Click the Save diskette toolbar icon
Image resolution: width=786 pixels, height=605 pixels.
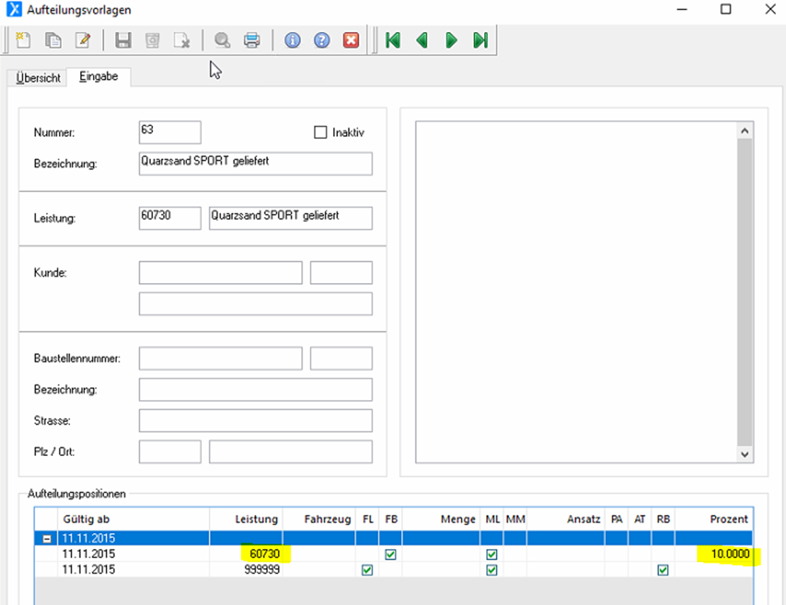click(x=123, y=40)
